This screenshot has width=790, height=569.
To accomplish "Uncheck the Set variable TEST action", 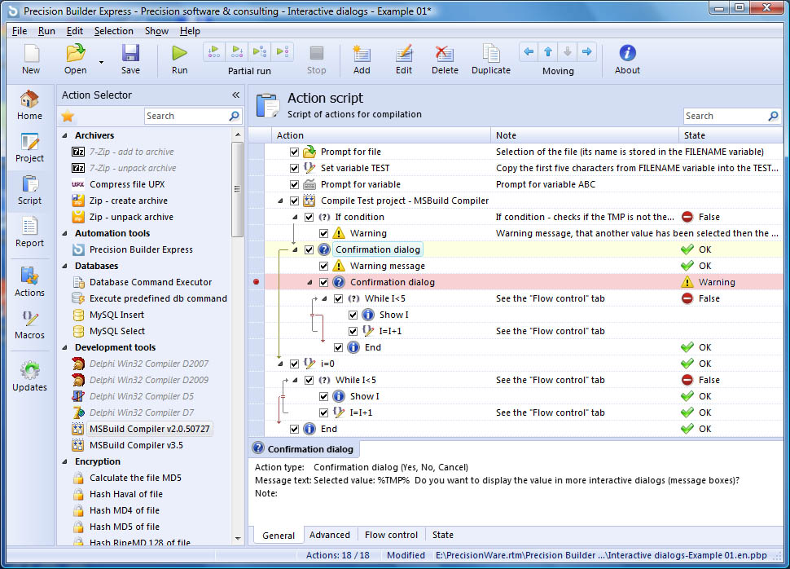I will coord(294,168).
